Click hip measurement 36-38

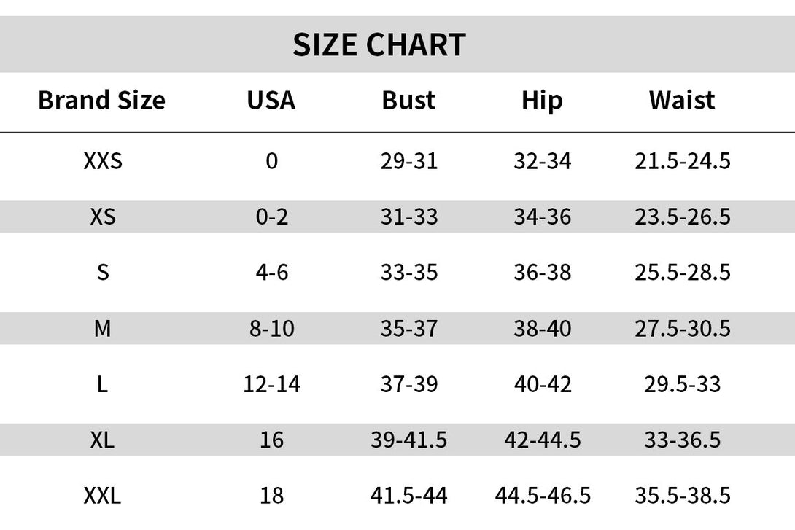pyautogui.click(x=543, y=273)
